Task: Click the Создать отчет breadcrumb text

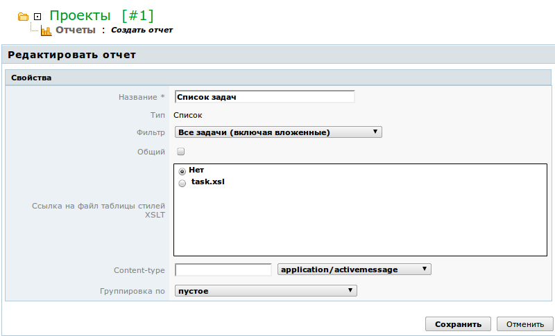Action: point(142,30)
